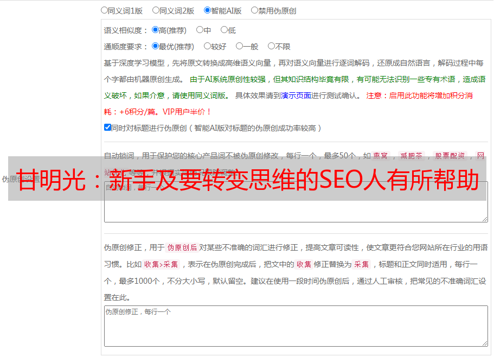Select 不限 for 通顺度要求
The image size is (494, 357).
pyautogui.click(x=271, y=47)
